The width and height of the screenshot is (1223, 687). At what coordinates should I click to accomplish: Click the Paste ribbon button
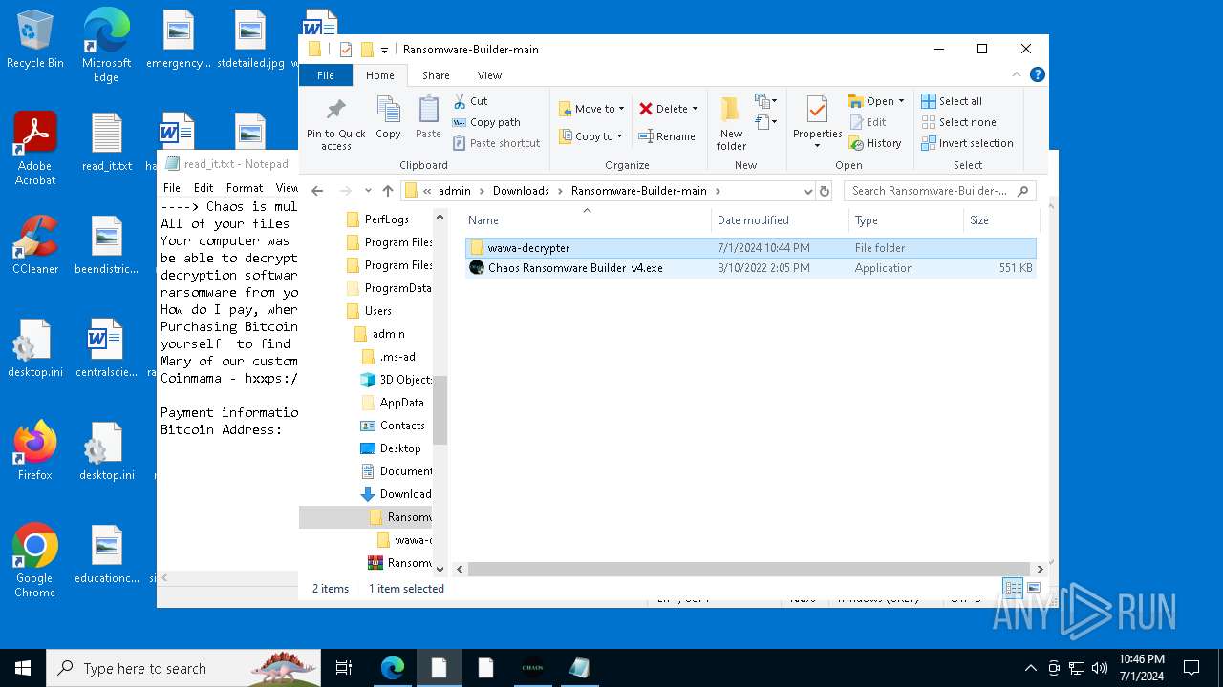(428, 118)
